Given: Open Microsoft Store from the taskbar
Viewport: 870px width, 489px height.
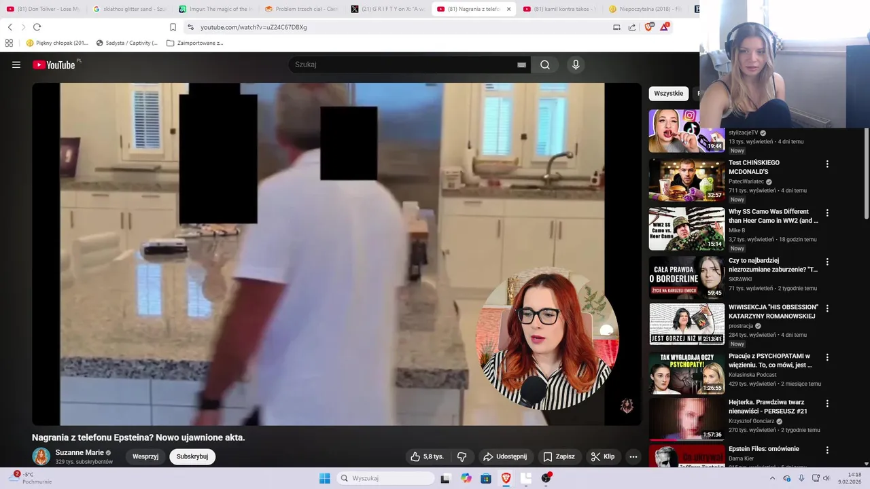Looking at the screenshot, I should 486,478.
